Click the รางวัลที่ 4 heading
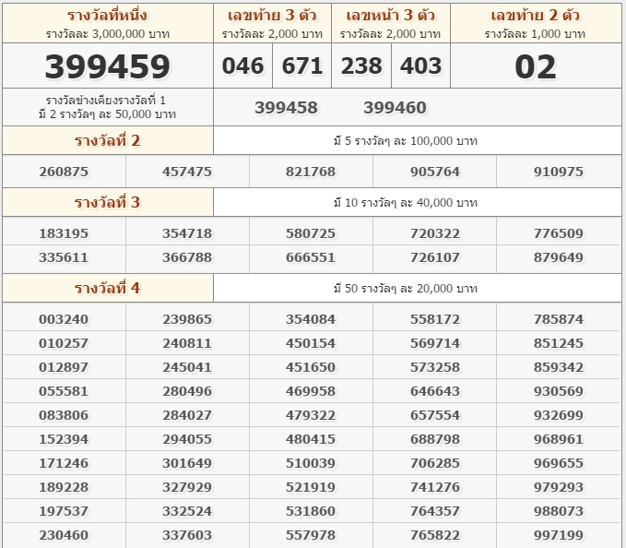The image size is (626, 548). pyautogui.click(x=107, y=289)
